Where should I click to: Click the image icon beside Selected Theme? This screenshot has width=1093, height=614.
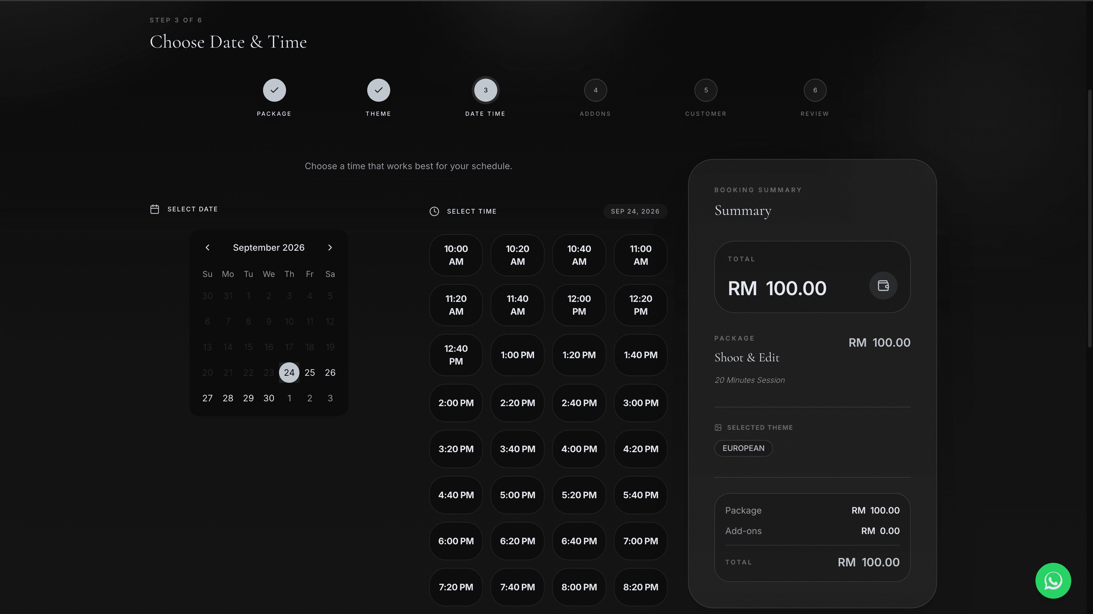point(718,428)
